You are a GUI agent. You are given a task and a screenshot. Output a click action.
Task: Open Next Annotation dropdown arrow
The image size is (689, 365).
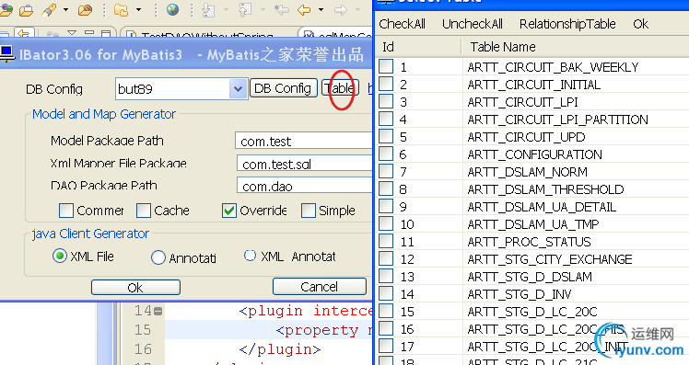[226, 9]
